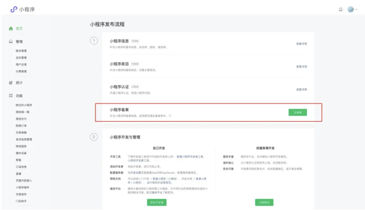Click the home icon beside 首页
Screen dimensions: 365x210
[x=10, y=28]
